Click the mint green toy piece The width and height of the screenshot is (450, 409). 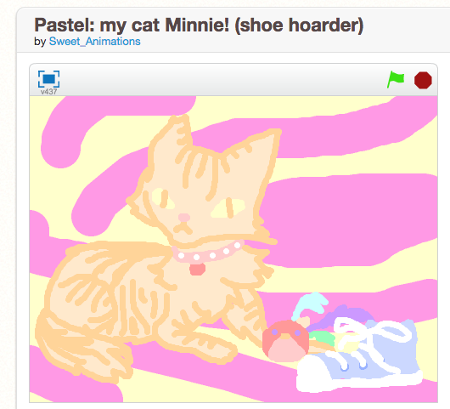coord(322,337)
